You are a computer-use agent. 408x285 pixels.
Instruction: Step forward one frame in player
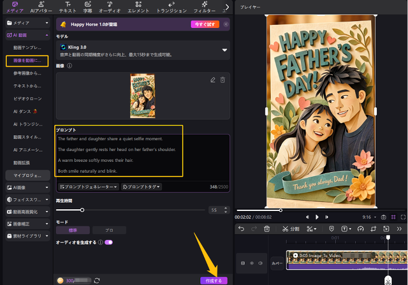coord(326,217)
